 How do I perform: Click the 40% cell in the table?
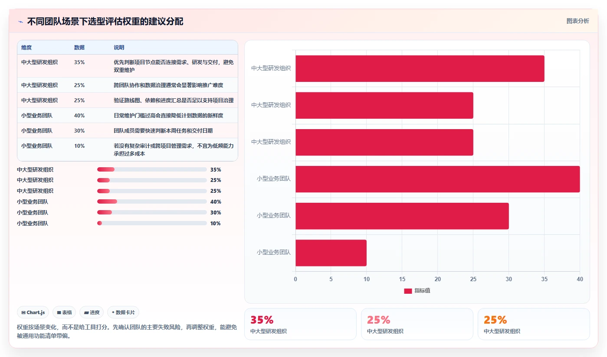[x=79, y=116]
